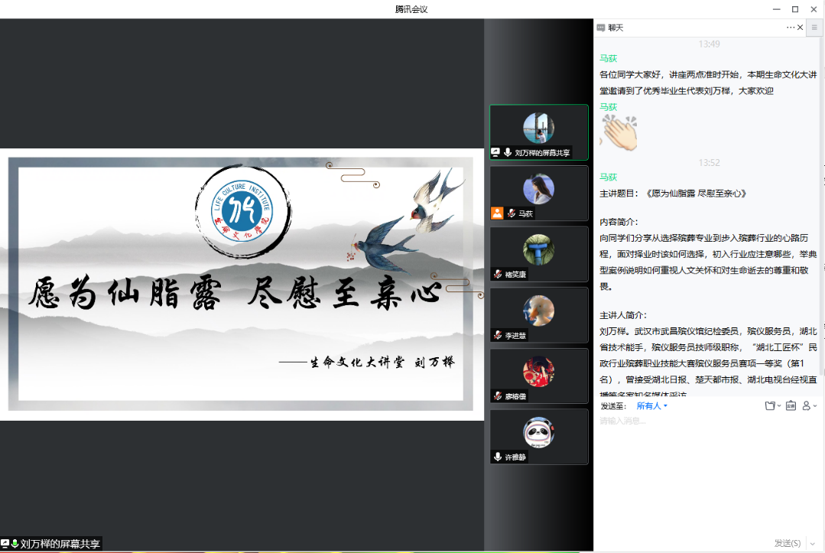Click the host icon on 马荻's tile

point(497,213)
